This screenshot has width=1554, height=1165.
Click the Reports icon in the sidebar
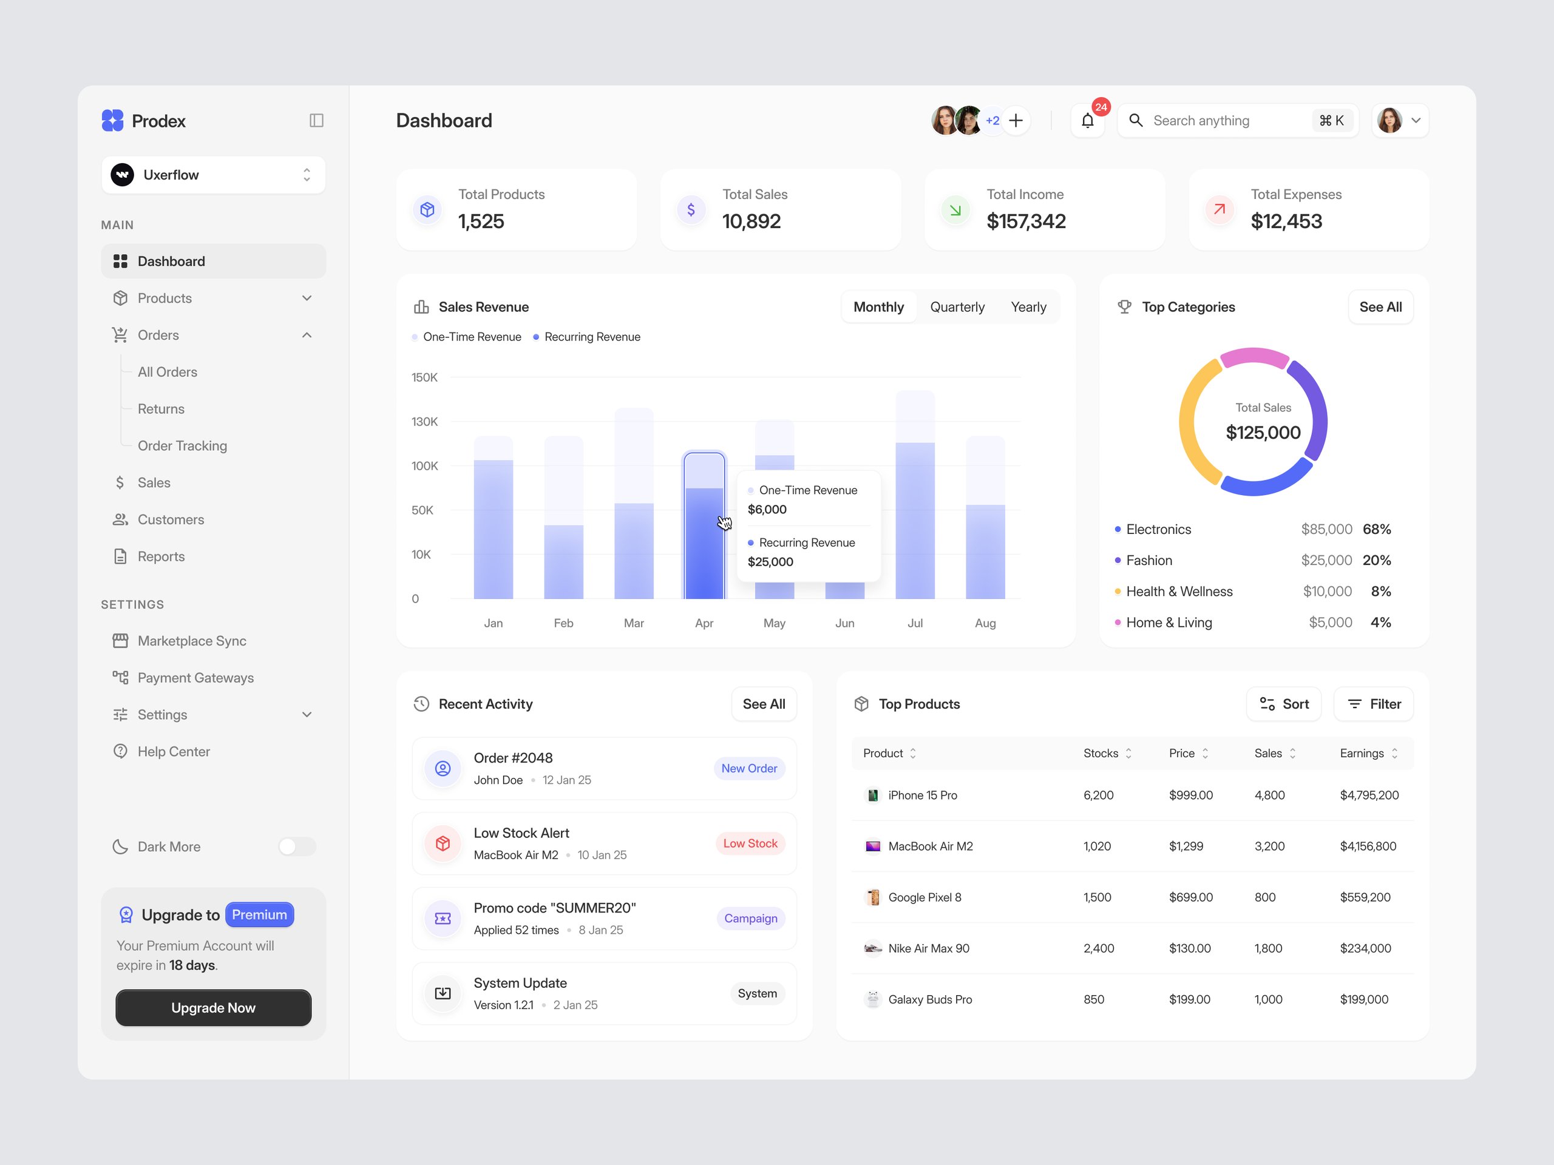point(120,555)
